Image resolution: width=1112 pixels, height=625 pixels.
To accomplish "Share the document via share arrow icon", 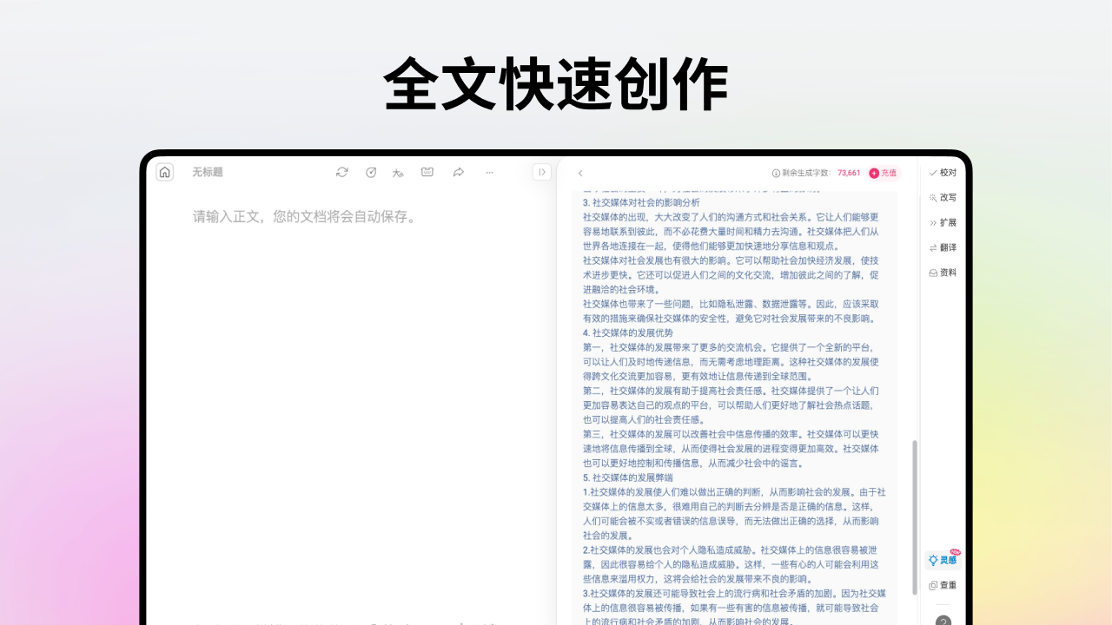I will (x=458, y=172).
